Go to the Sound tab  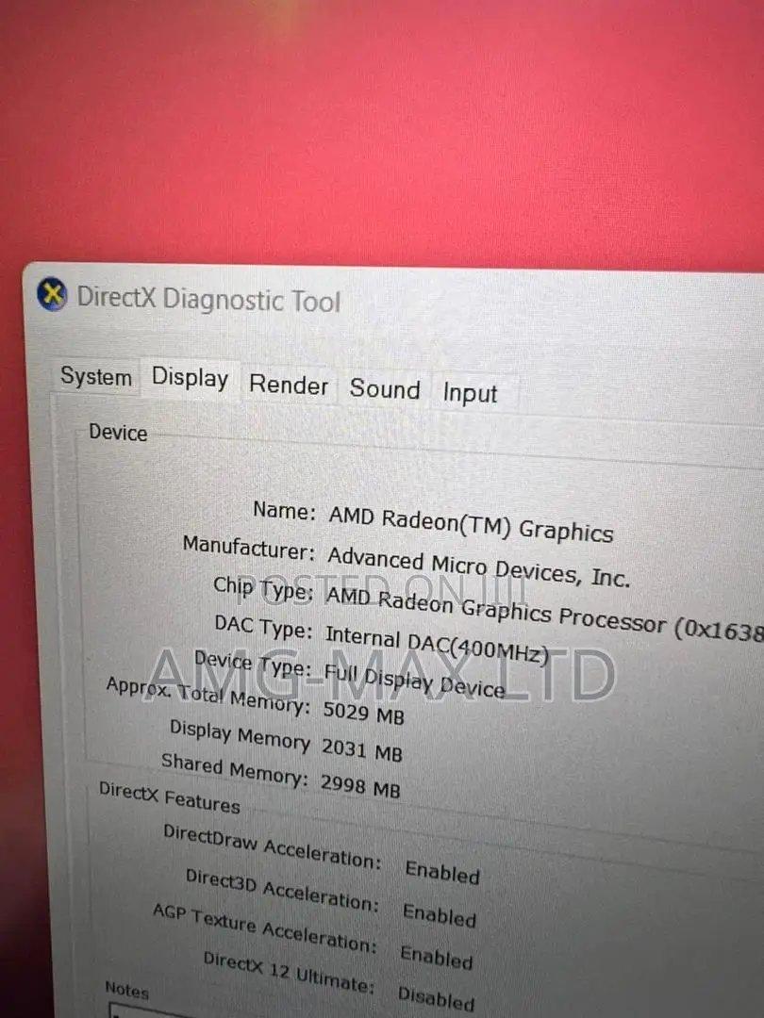point(385,389)
